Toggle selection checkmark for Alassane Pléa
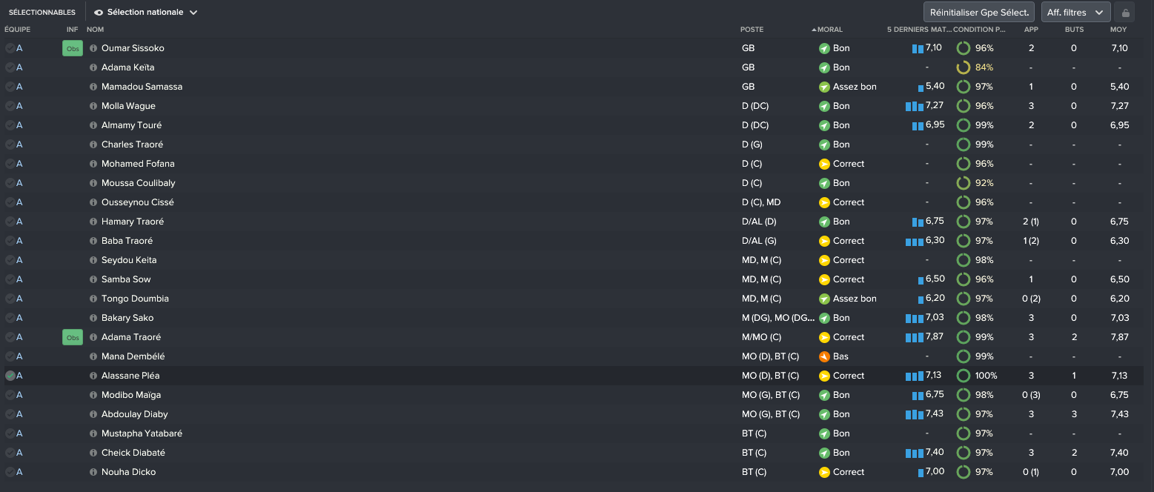This screenshot has width=1154, height=492. 10,376
